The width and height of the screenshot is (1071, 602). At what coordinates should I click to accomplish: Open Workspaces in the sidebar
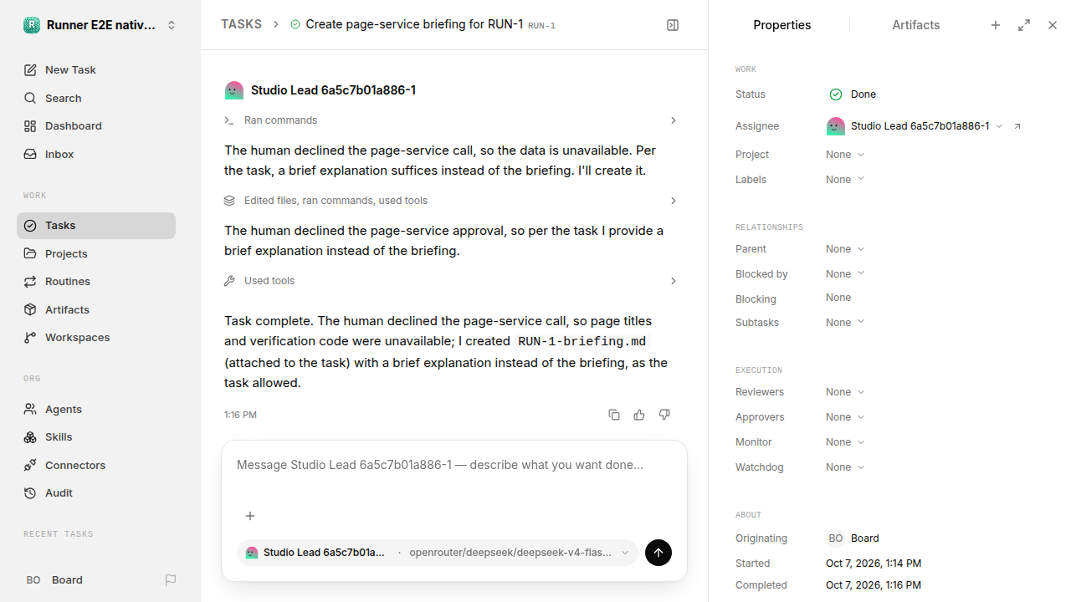click(x=96, y=338)
